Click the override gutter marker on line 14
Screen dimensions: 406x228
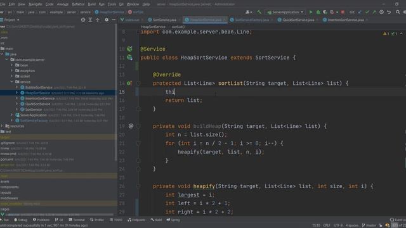129,83
